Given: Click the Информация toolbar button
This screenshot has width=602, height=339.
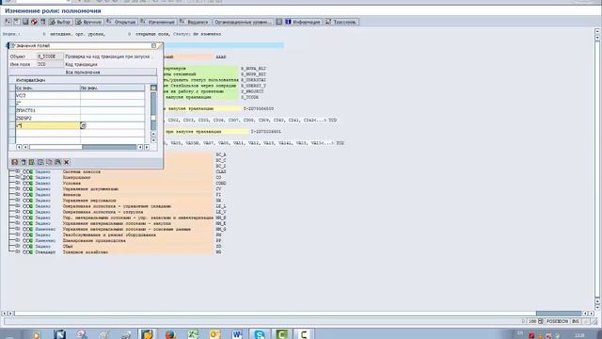Looking at the screenshot, I should 303,22.
